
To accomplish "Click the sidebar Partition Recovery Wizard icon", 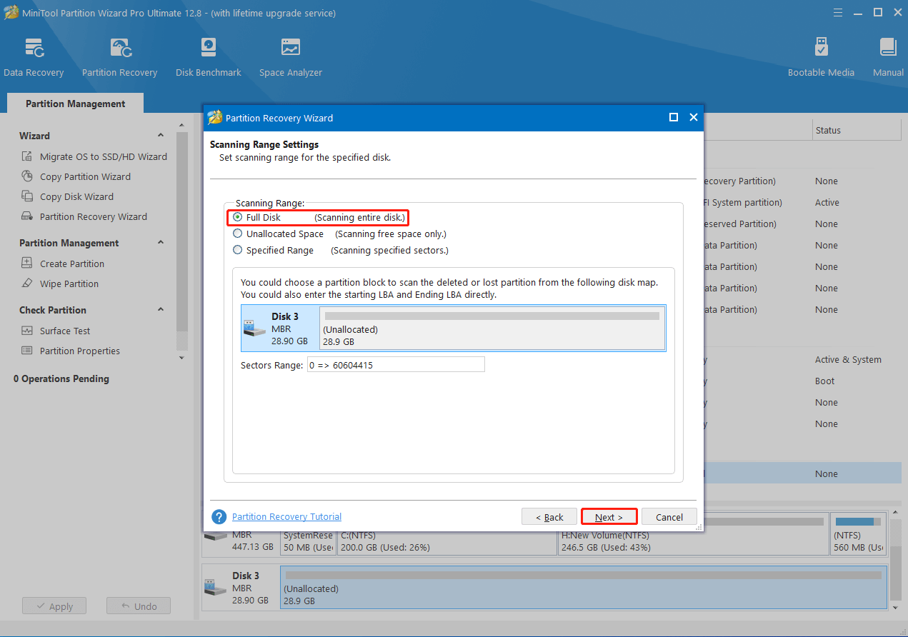I will click(27, 216).
